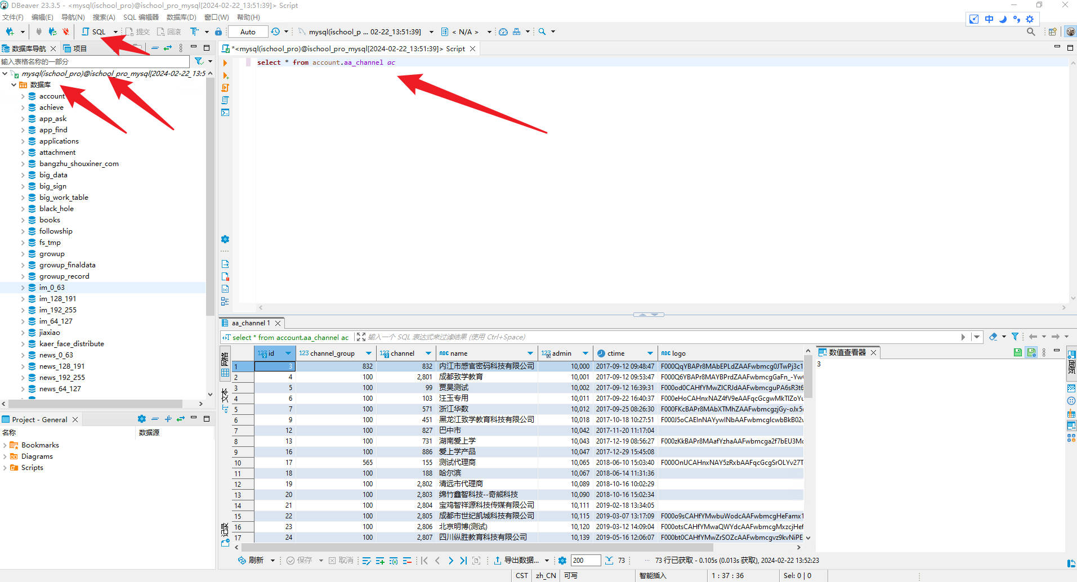Screen dimensions: 1077x582
Task: Click the 导出数据 export button
Action: 516,561
